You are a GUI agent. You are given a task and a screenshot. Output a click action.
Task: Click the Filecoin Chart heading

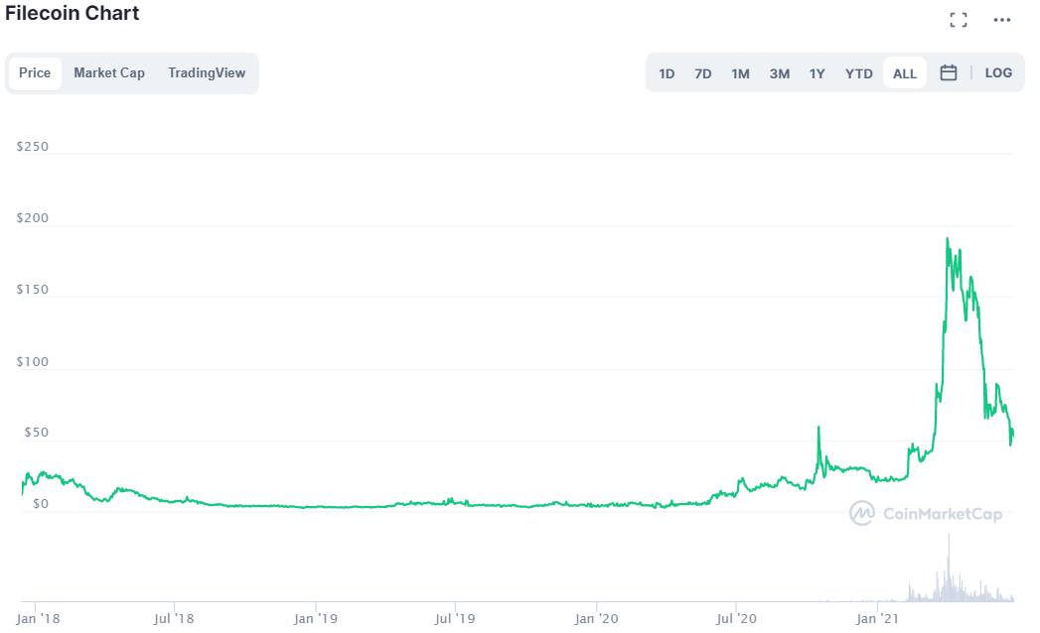pyautogui.click(x=73, y=14)
